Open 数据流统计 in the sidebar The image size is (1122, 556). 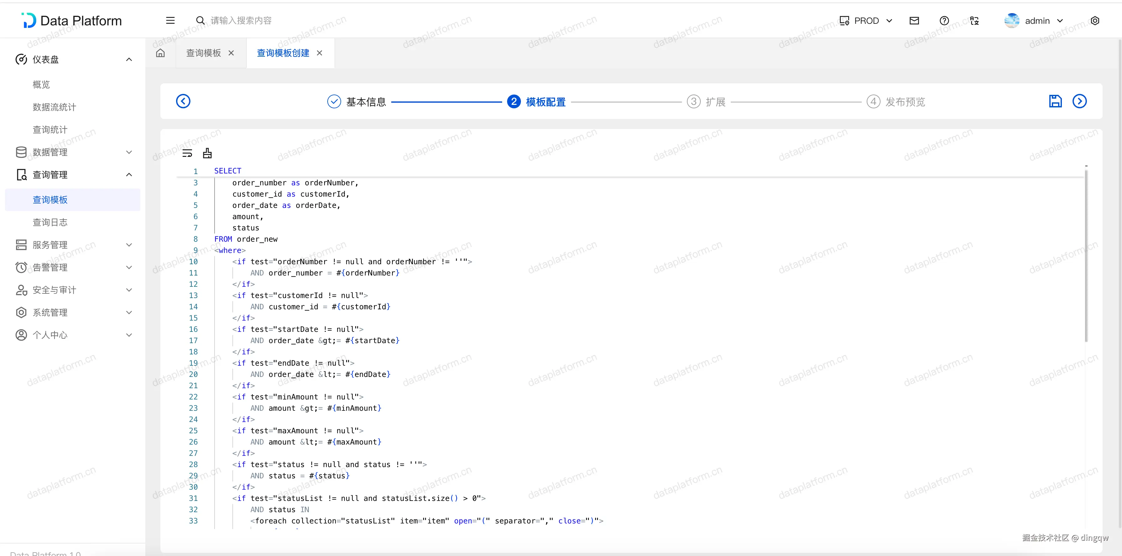pyautogui.click(x=55, y=107)
